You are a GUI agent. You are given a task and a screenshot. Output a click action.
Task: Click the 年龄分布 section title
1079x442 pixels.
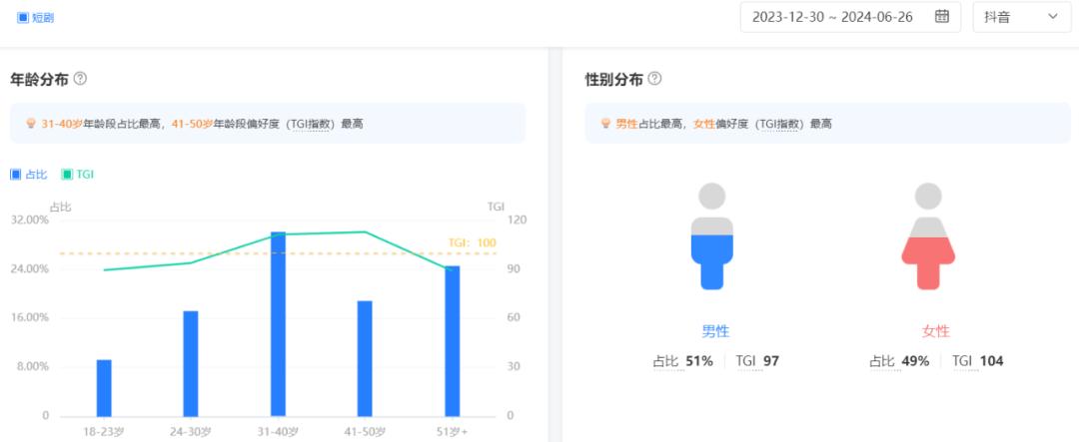coord(39,80)
